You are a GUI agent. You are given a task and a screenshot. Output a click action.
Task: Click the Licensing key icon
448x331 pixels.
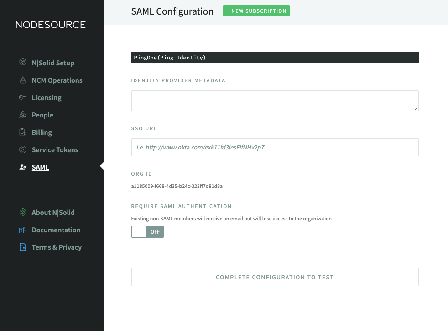point(23,97)
